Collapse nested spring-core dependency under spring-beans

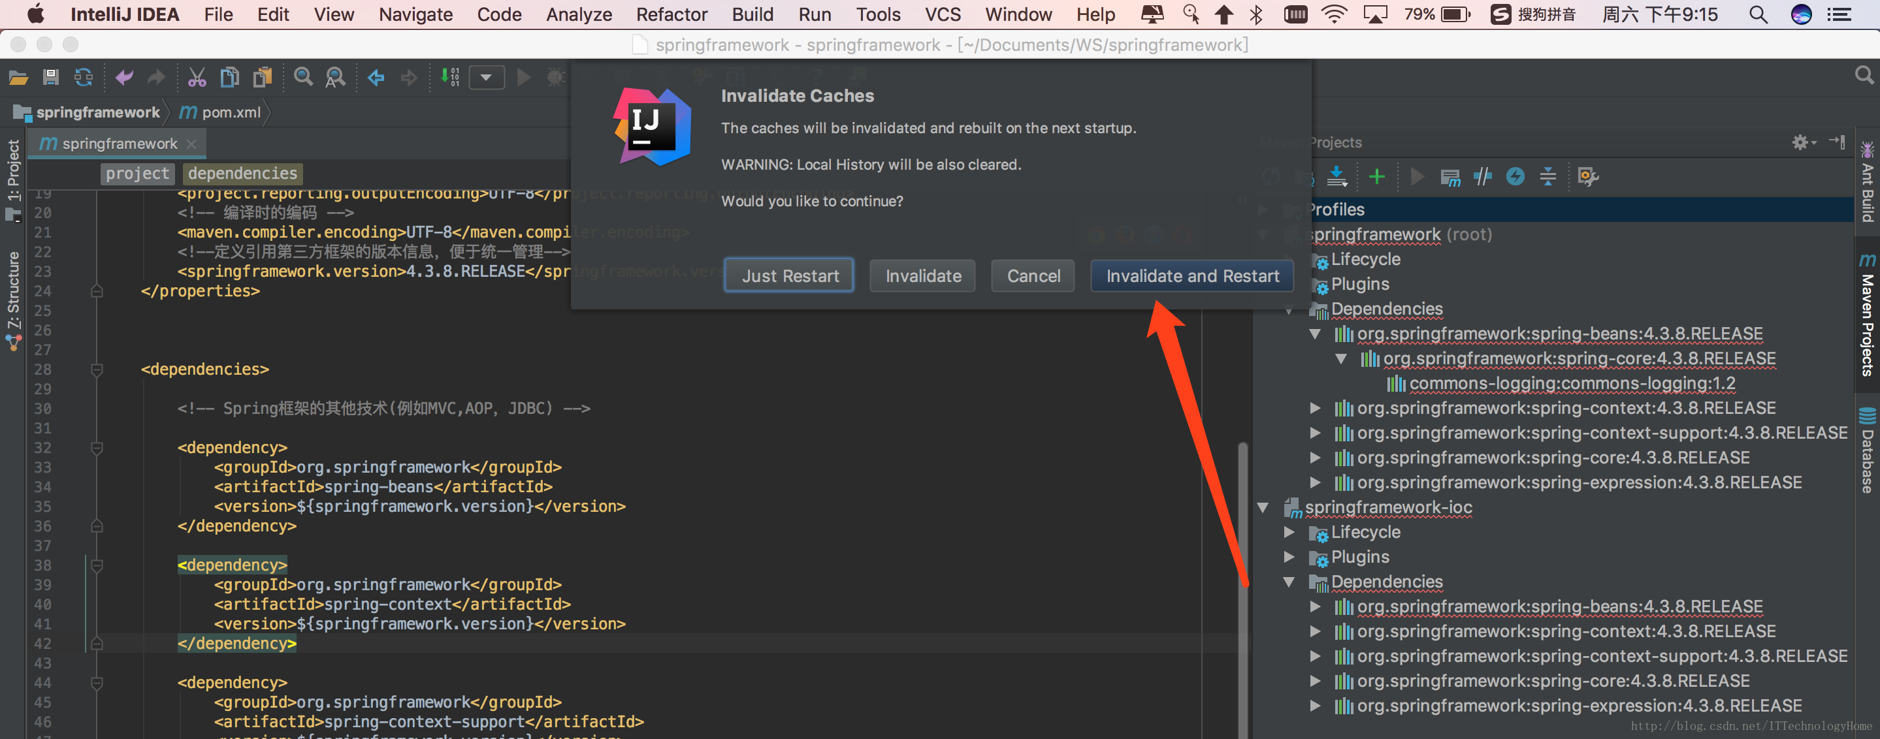1341,359
